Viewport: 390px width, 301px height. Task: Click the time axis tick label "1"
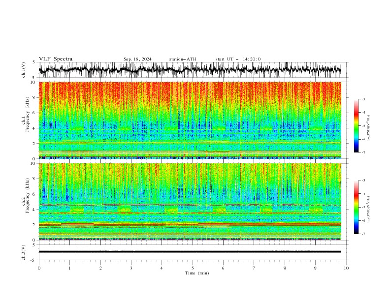click(x=69, y=268)
